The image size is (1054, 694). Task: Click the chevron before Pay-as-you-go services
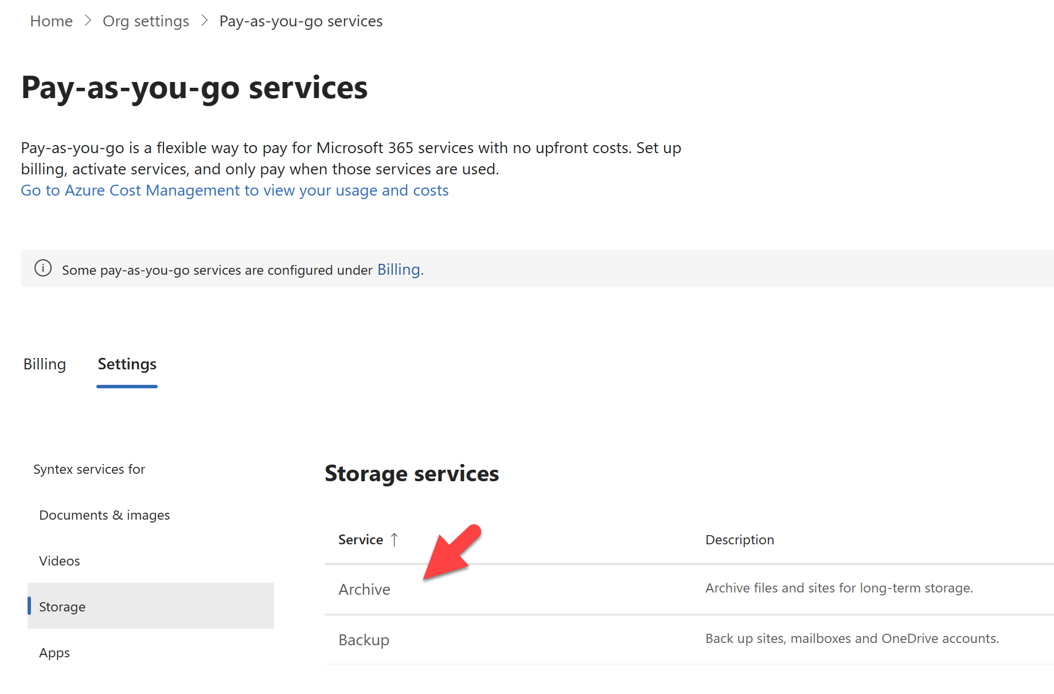(x=205, y=21)
